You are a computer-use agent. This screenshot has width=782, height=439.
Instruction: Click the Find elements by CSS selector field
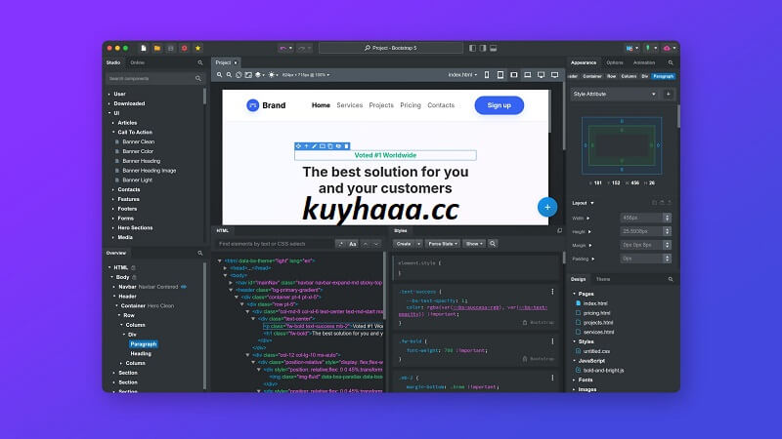pos(275,244)
